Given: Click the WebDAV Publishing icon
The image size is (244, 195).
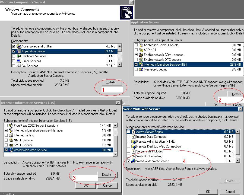Looking at the screenshot, I should click(134, 156).
